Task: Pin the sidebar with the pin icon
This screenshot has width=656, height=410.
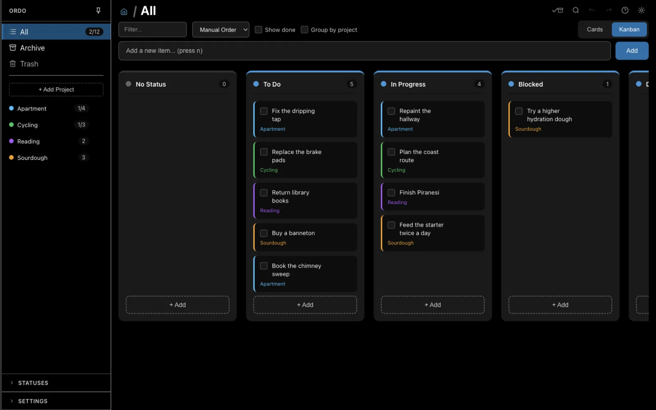Action: pos(98,10)
